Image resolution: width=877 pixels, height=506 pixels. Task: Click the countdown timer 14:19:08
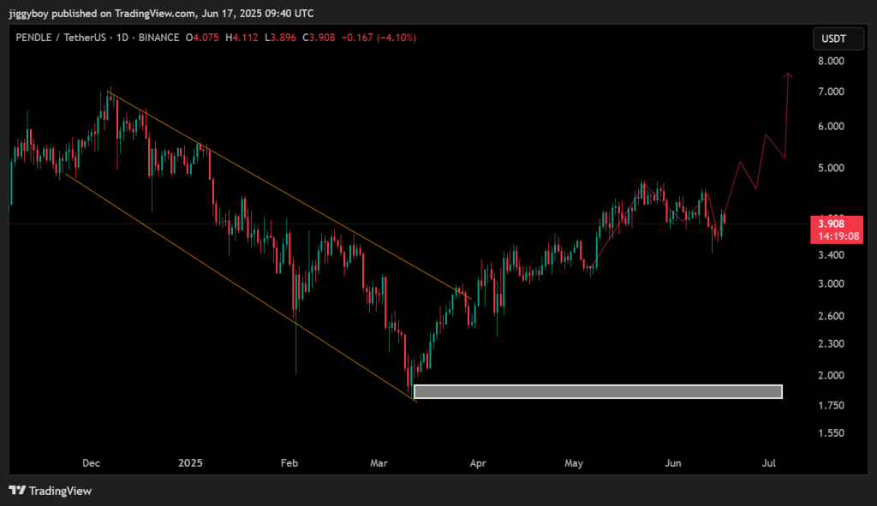pos(838,236)
